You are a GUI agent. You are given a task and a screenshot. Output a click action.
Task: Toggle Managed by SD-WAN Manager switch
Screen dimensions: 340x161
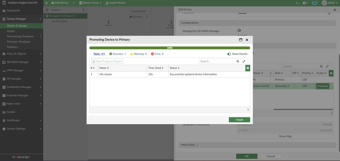pyautogui.click(x=239, y=31)
